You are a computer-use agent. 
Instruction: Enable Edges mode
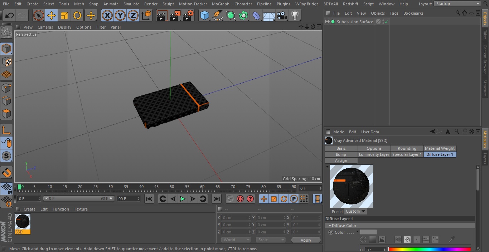coord(6,101)
